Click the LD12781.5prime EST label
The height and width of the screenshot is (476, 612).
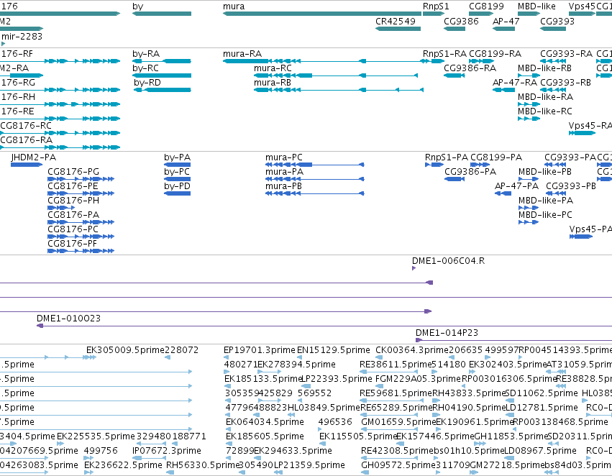click(542, 408)
